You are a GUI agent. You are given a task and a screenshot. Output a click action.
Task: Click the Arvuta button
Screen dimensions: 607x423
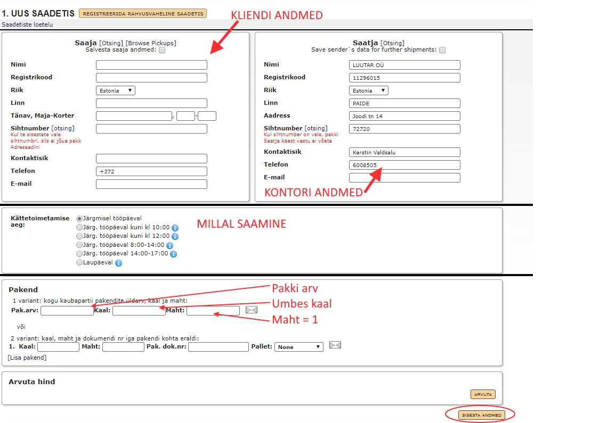pos(483,394)
